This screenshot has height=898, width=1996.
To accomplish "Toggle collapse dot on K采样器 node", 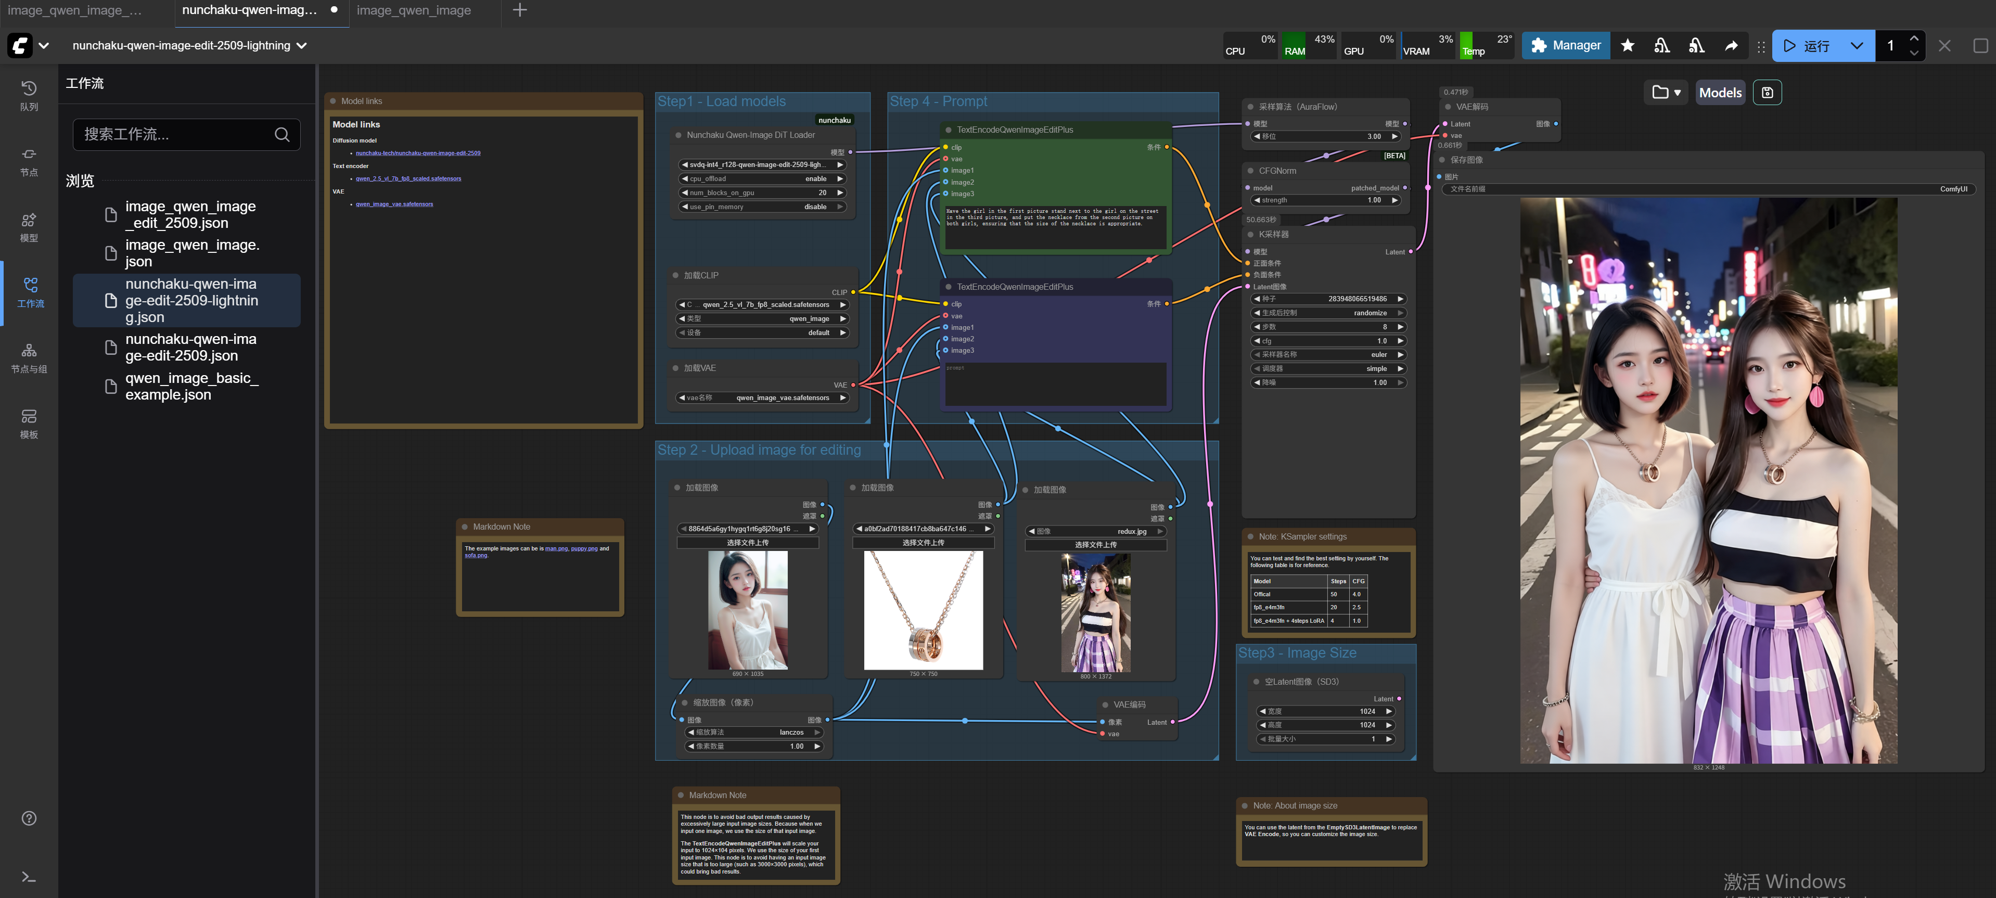I will tap(1250, 234).
